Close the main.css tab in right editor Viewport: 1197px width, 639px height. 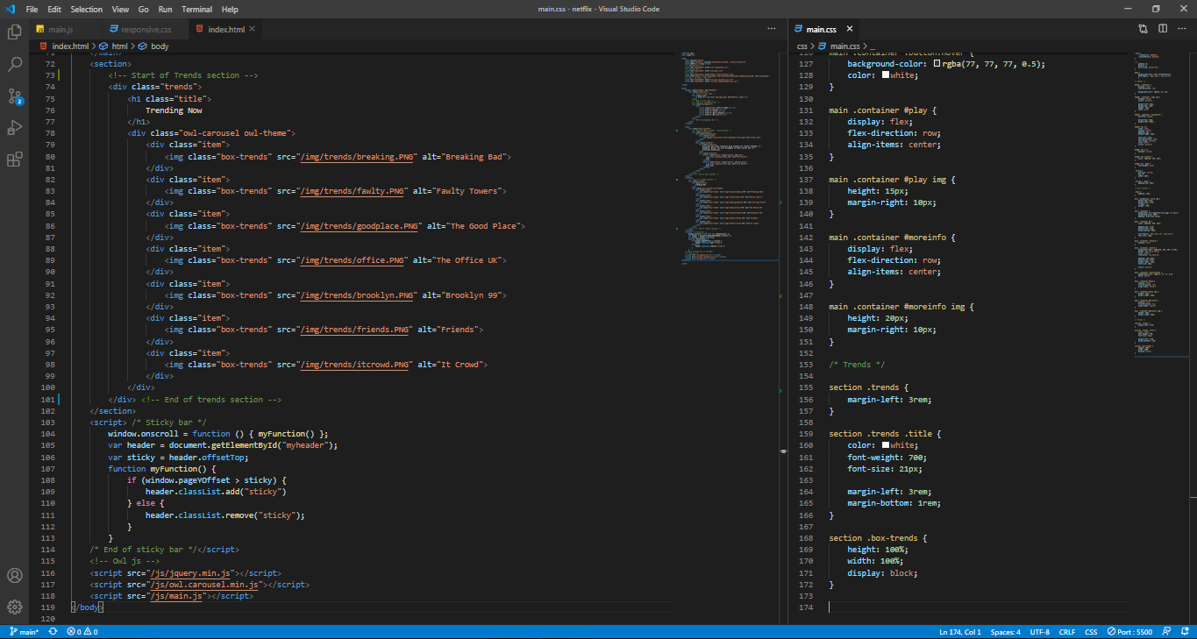[x=849, y=29]
